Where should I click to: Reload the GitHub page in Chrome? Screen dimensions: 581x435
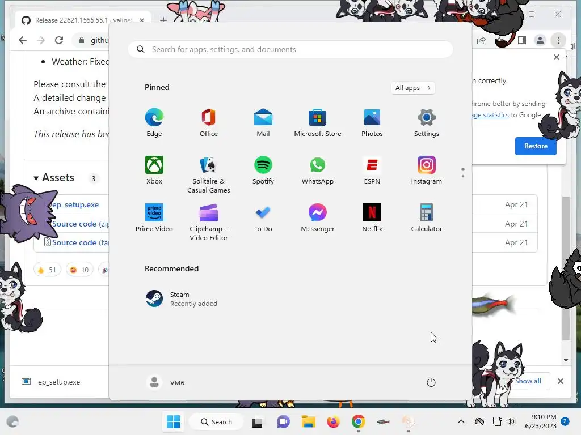(59, 40)
